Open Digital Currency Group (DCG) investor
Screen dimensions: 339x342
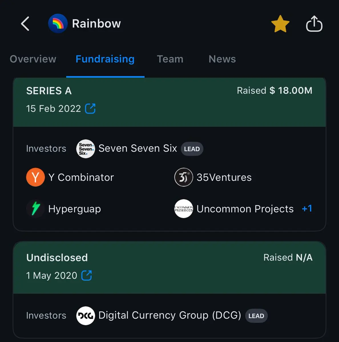click(170, 315)
